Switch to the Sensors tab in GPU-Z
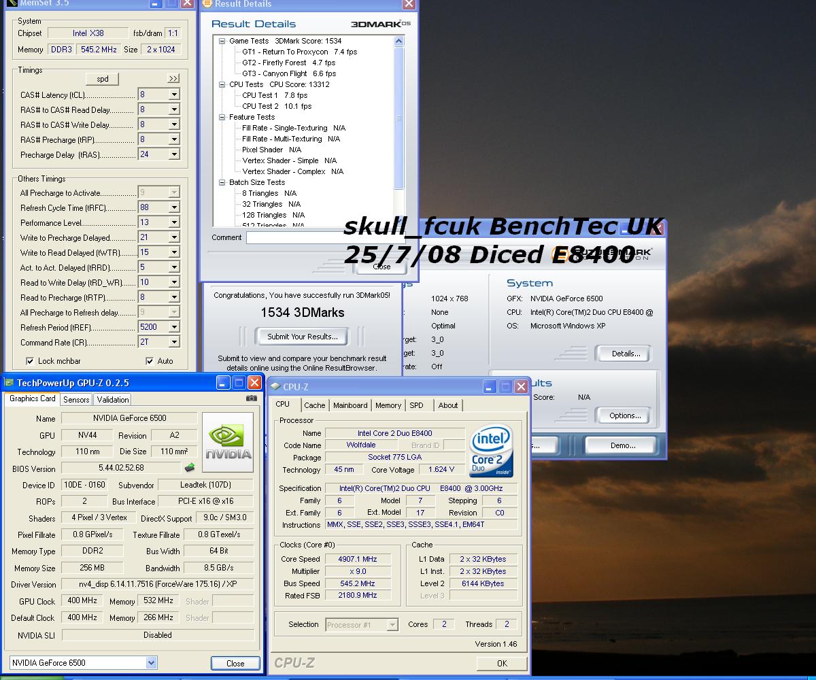Screen dimensions: 816x680 [76, 400]
